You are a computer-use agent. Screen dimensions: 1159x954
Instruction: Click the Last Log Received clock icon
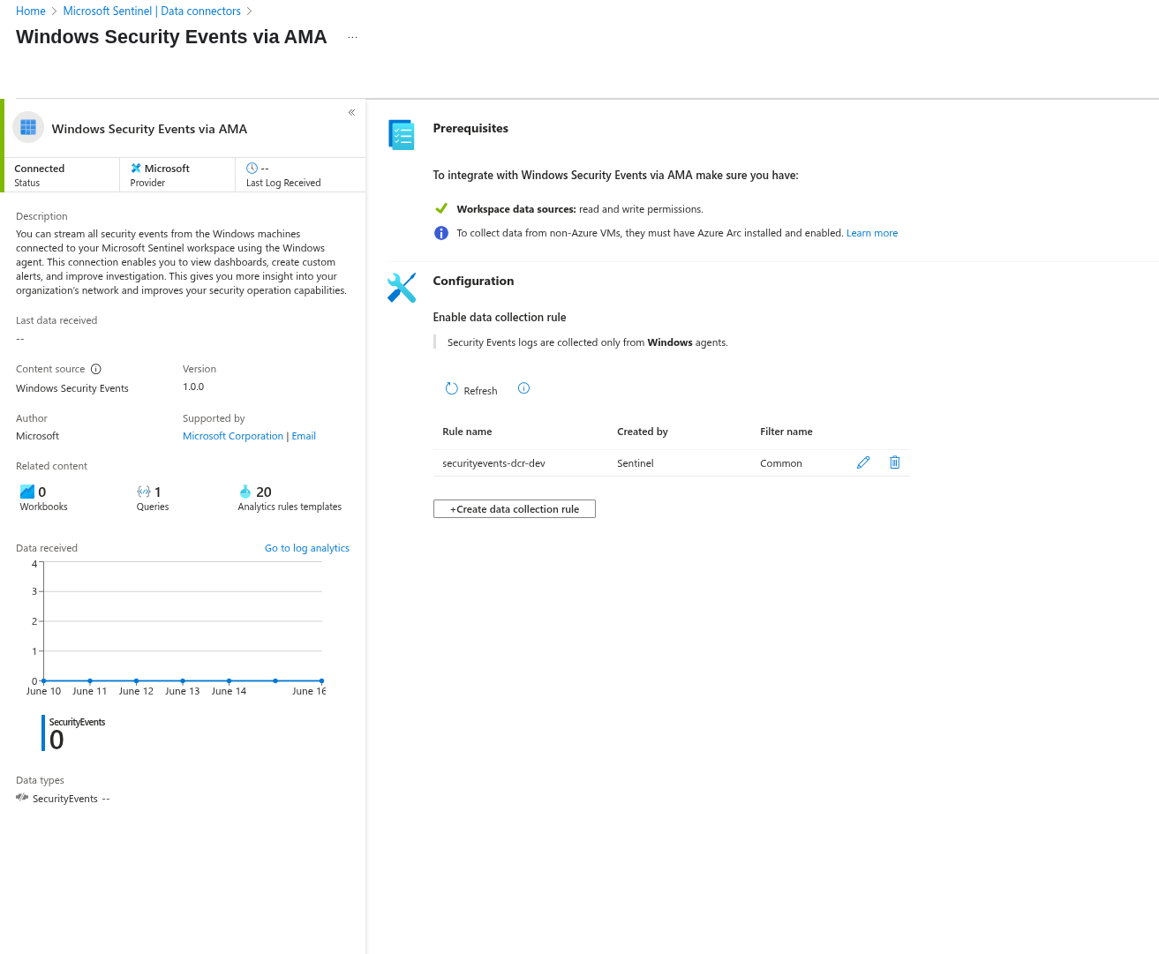(252, 168)
